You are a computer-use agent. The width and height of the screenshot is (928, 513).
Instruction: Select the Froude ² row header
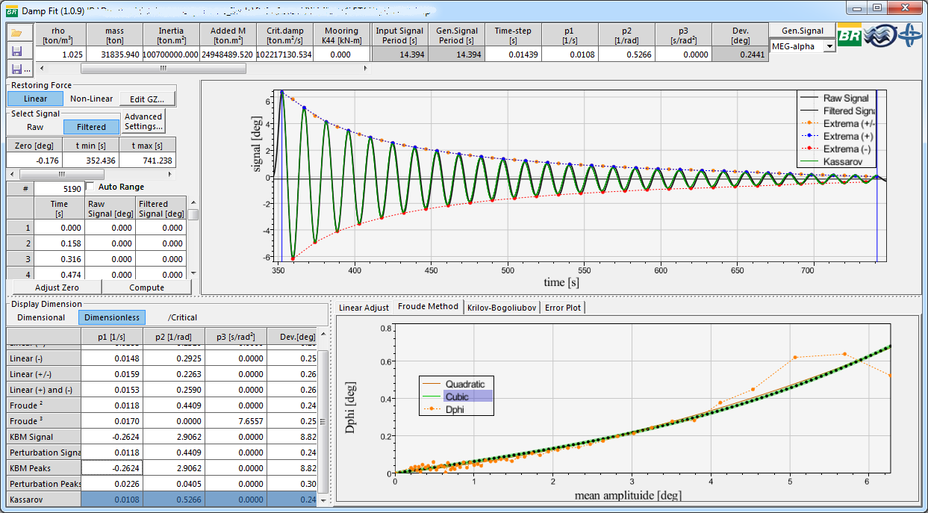point(43,405)
